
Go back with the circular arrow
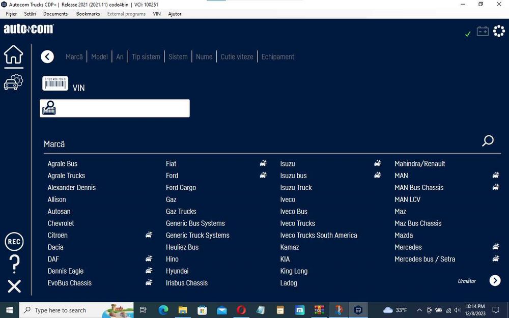47,57
